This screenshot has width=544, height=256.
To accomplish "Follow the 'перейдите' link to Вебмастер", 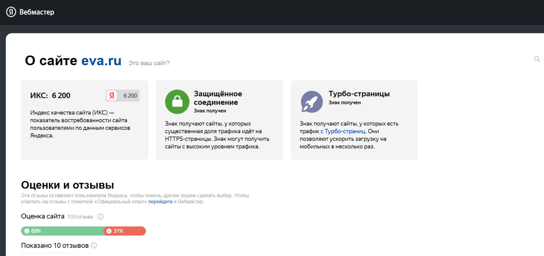I will (x=160, y=202).
